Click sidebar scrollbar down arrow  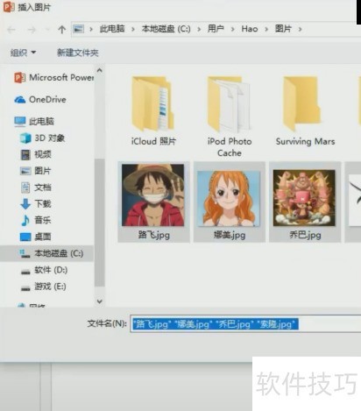point(100,301)
